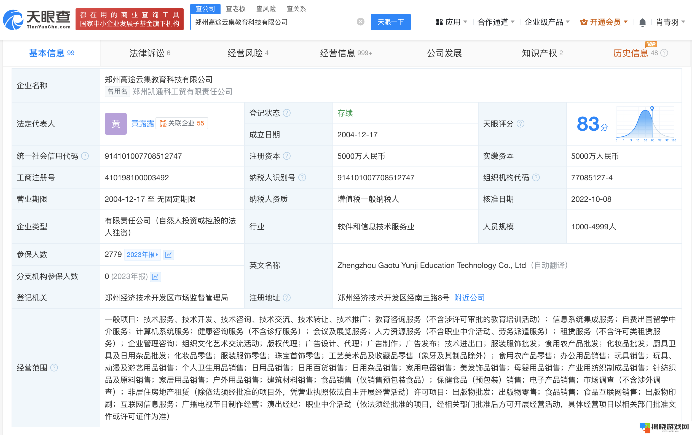Image resolution: width=692 pixels, height=435 pixels.
Task: Click the TianYanCha logo
Action: tap(36, 20)
